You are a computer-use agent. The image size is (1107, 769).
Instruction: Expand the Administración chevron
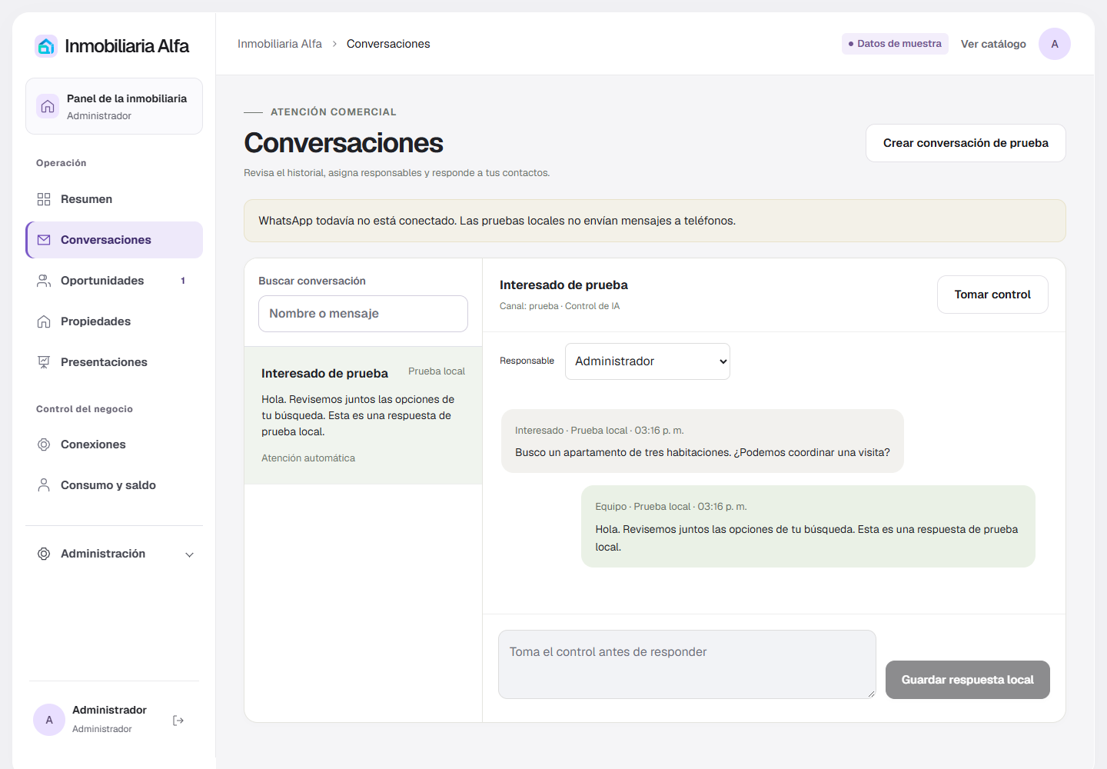[x=189, y=554]
